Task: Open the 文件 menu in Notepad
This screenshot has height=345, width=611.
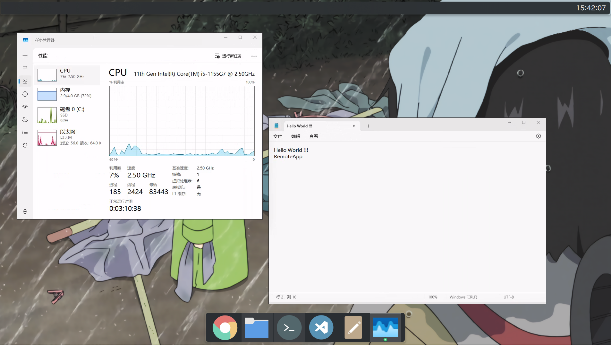Action: 278,136
